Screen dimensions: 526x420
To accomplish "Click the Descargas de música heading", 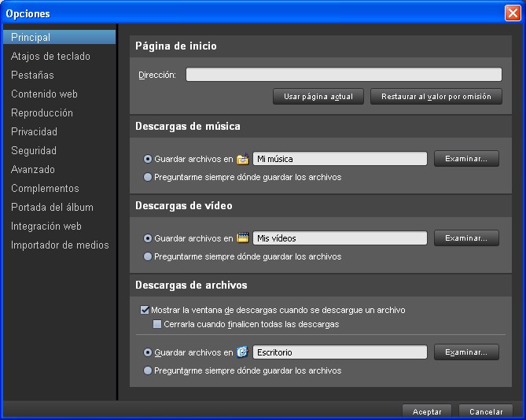I will point(188,126).
